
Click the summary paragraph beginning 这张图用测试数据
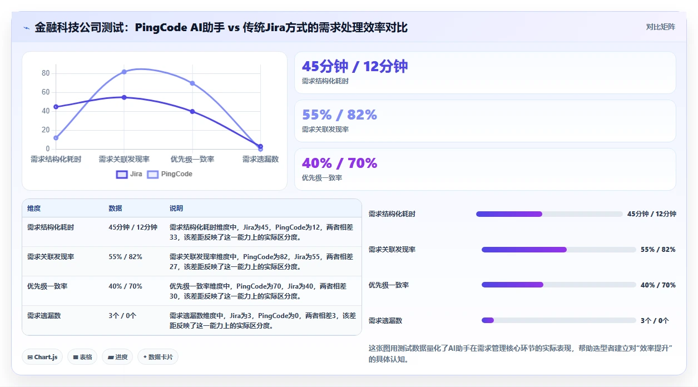(521, 354)
